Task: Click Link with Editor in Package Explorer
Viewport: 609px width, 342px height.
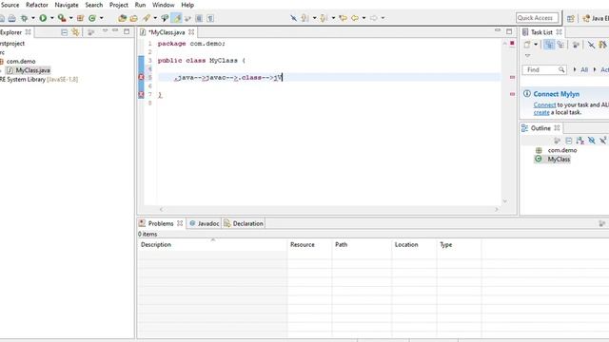Action: pos(75,32)
